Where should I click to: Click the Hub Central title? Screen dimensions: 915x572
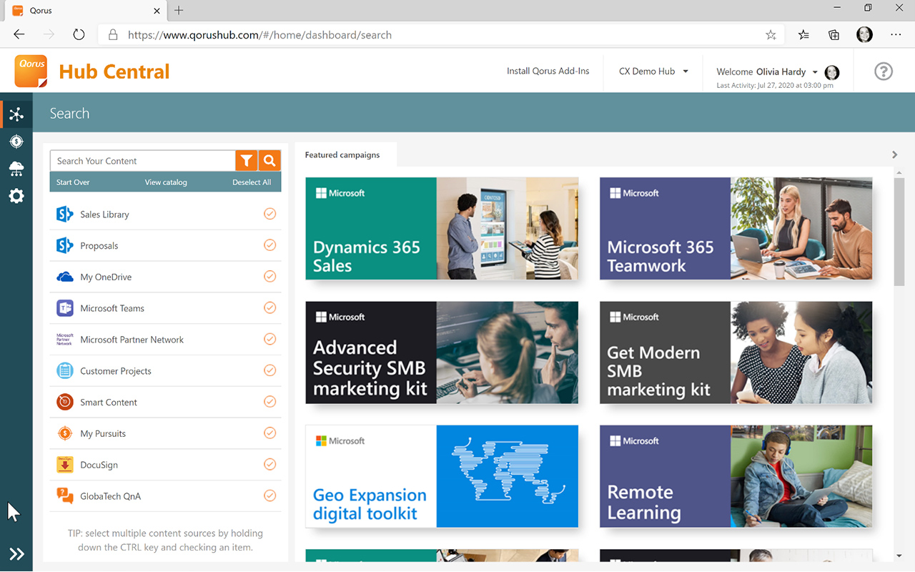[x=114, y=71]
